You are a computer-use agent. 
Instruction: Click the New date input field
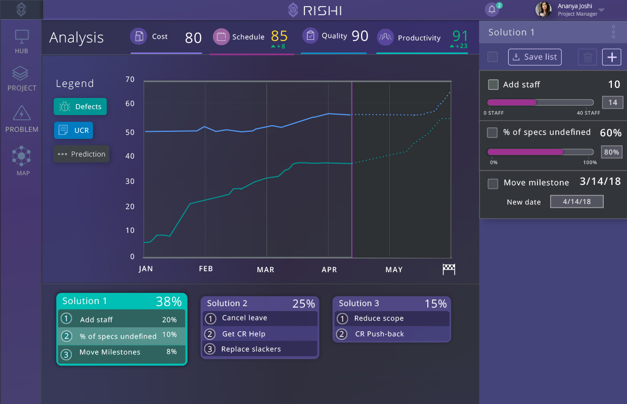(576, 201)
